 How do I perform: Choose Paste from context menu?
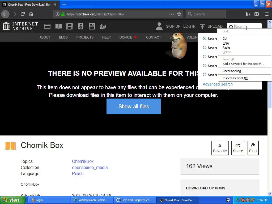tap(244, 48)
